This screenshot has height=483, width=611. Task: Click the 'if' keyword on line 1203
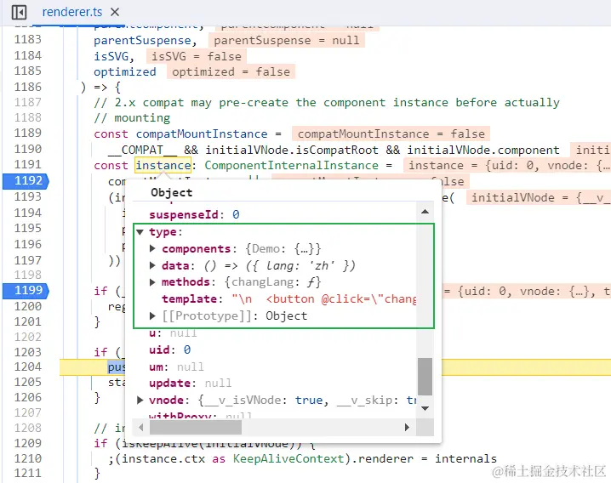tap(100, 352)
